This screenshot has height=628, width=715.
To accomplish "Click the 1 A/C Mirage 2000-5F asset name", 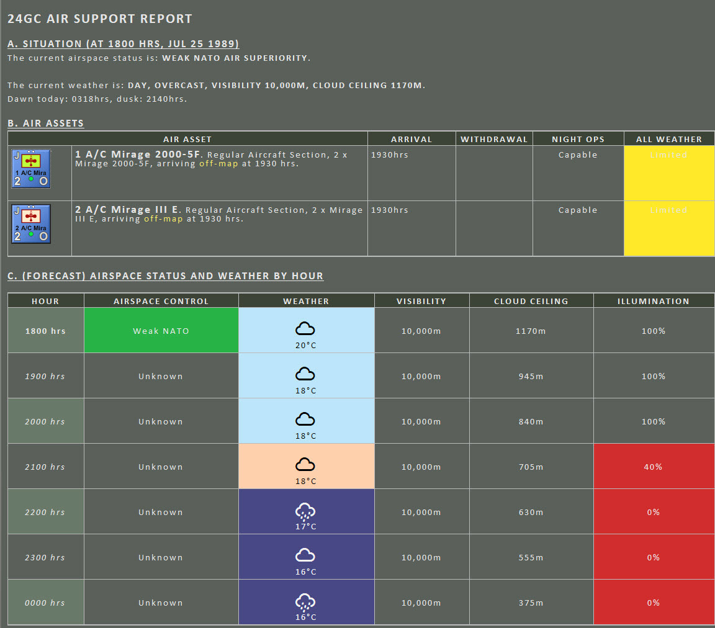I will 138,154.
